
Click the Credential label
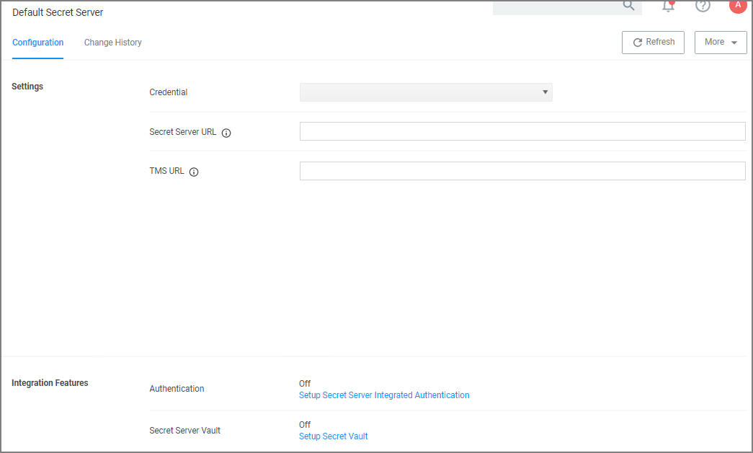coord(168,92)
